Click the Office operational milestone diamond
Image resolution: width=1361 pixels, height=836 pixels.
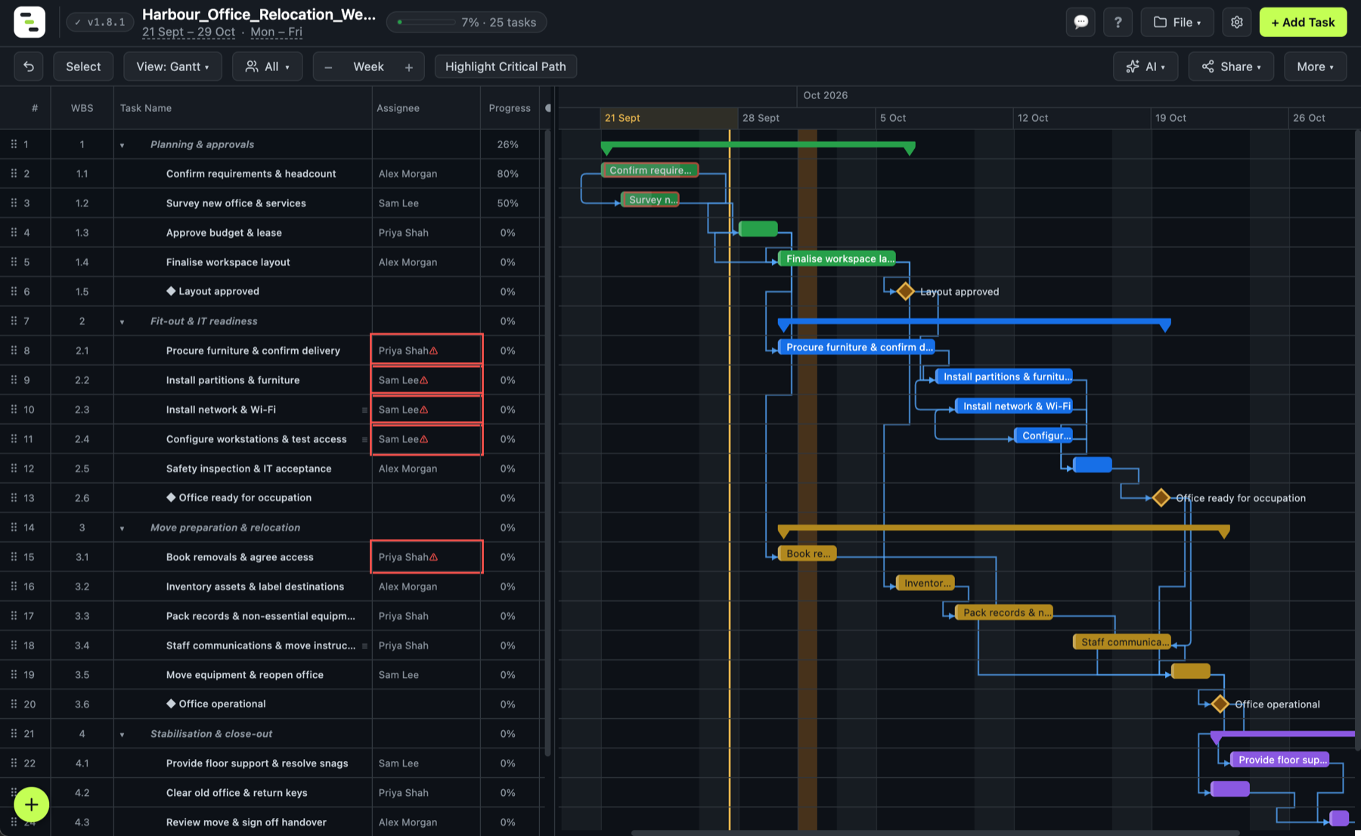tap(1220, 704)
